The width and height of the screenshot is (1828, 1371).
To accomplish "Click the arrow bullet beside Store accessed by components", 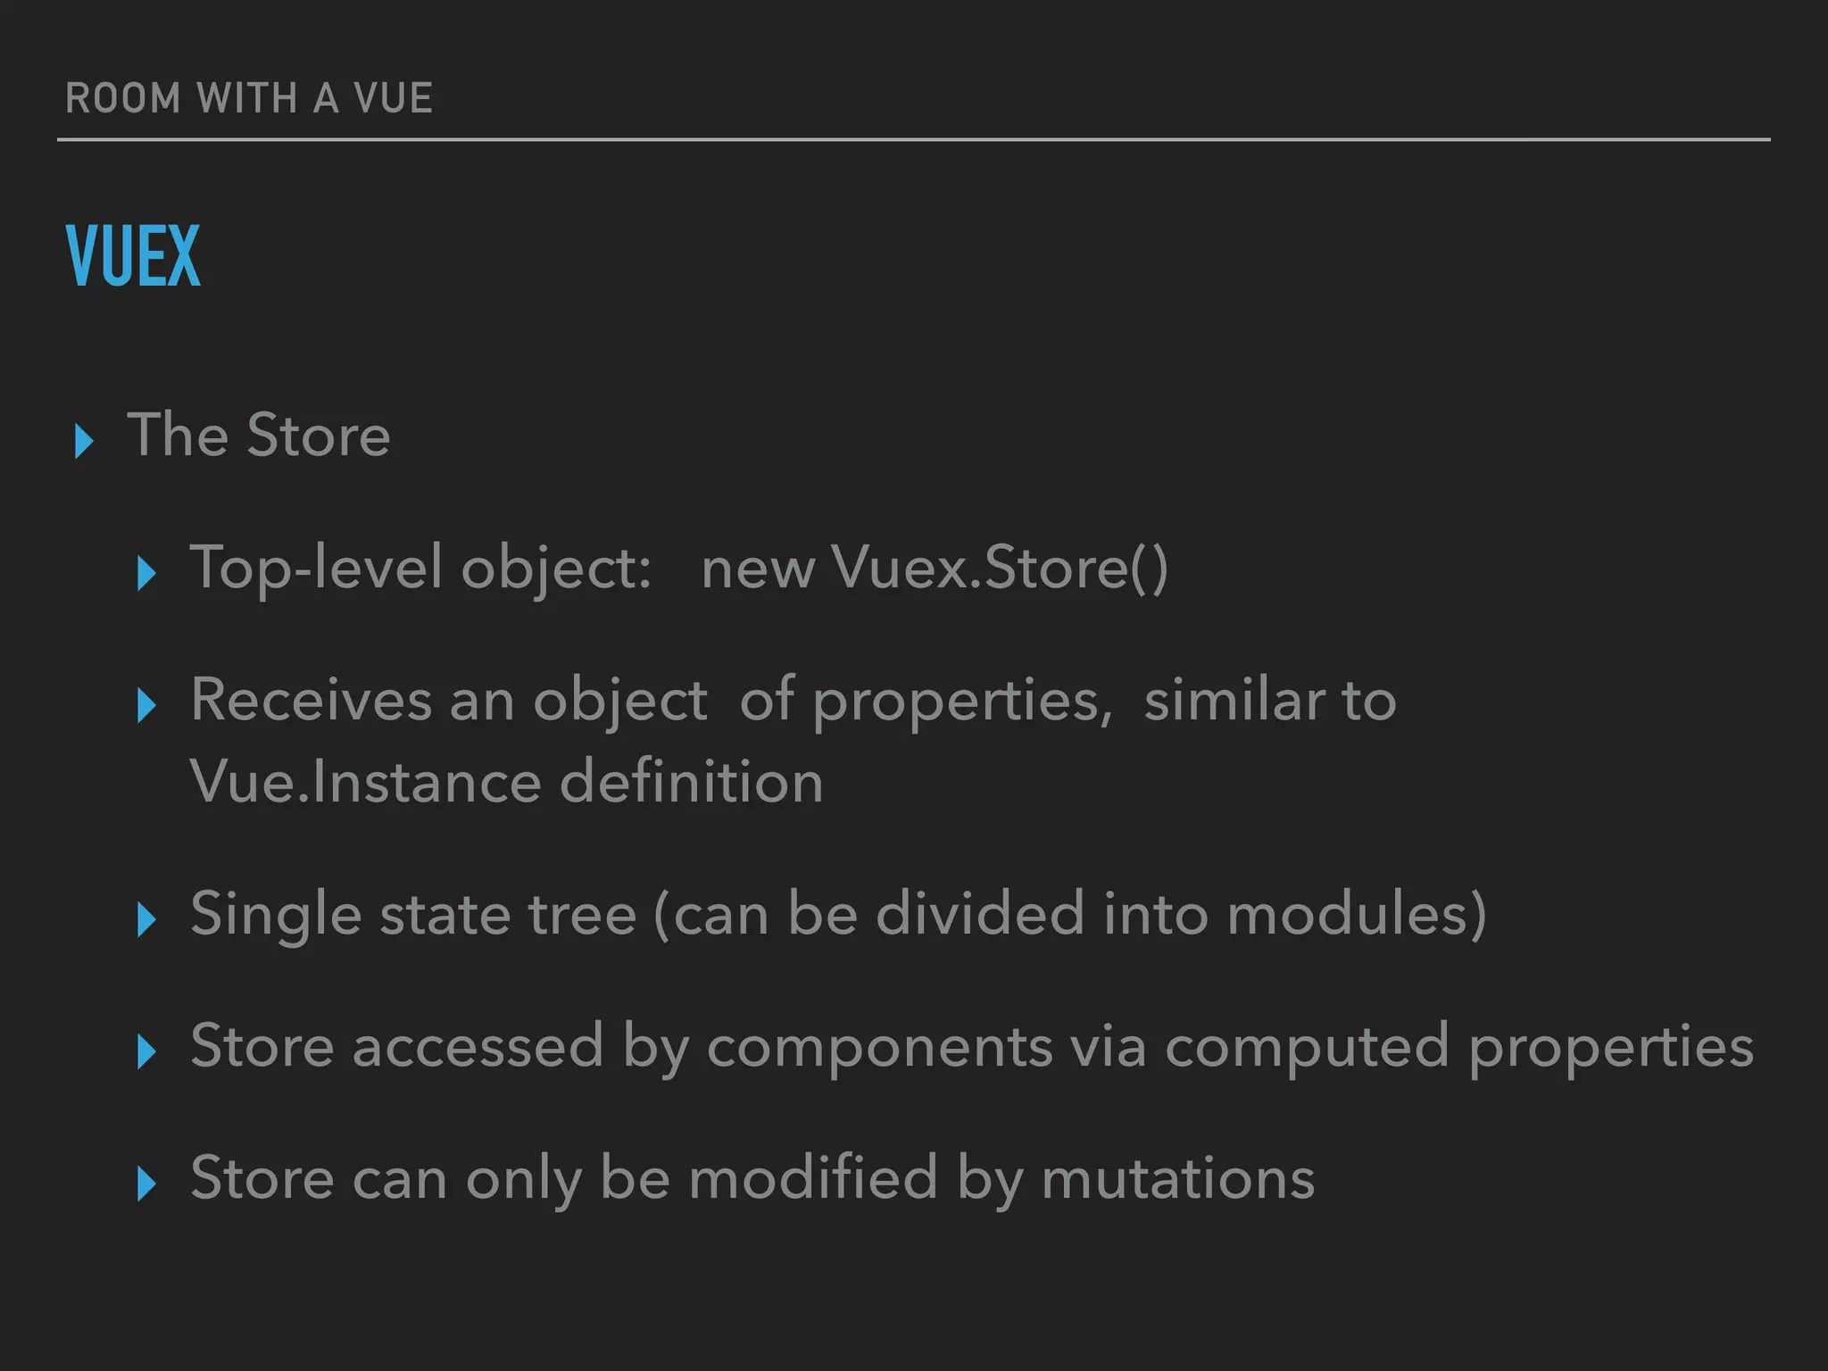I will [147, 1052].
